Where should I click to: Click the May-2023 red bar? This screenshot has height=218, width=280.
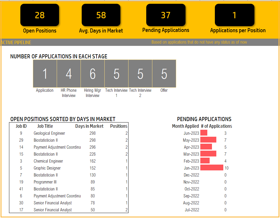click(208, 140)
